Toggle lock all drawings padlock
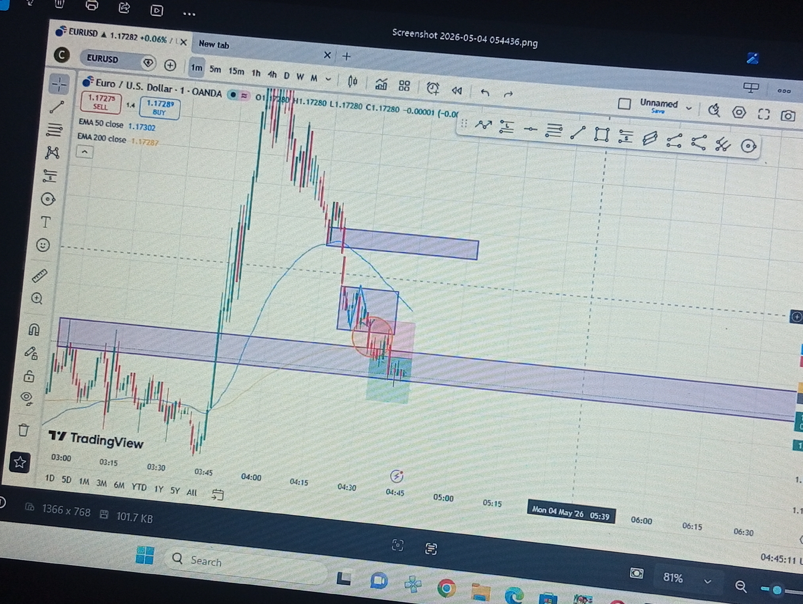 (x=29, y=376)
